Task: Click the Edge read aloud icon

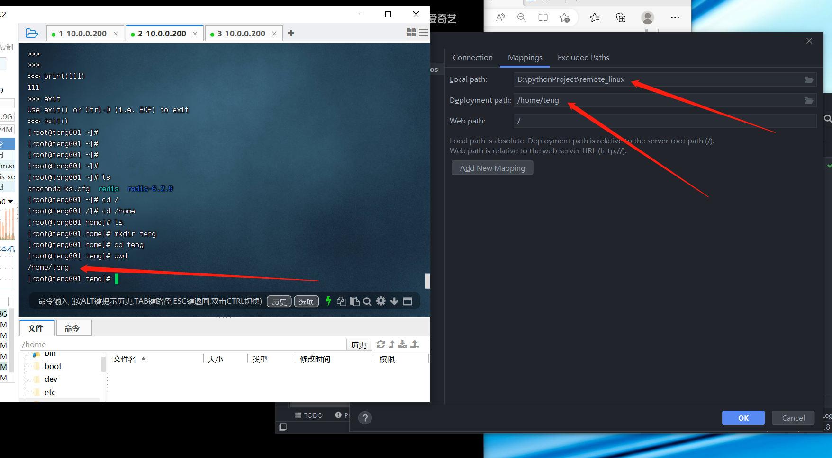Action: click(x=500, y=18)
